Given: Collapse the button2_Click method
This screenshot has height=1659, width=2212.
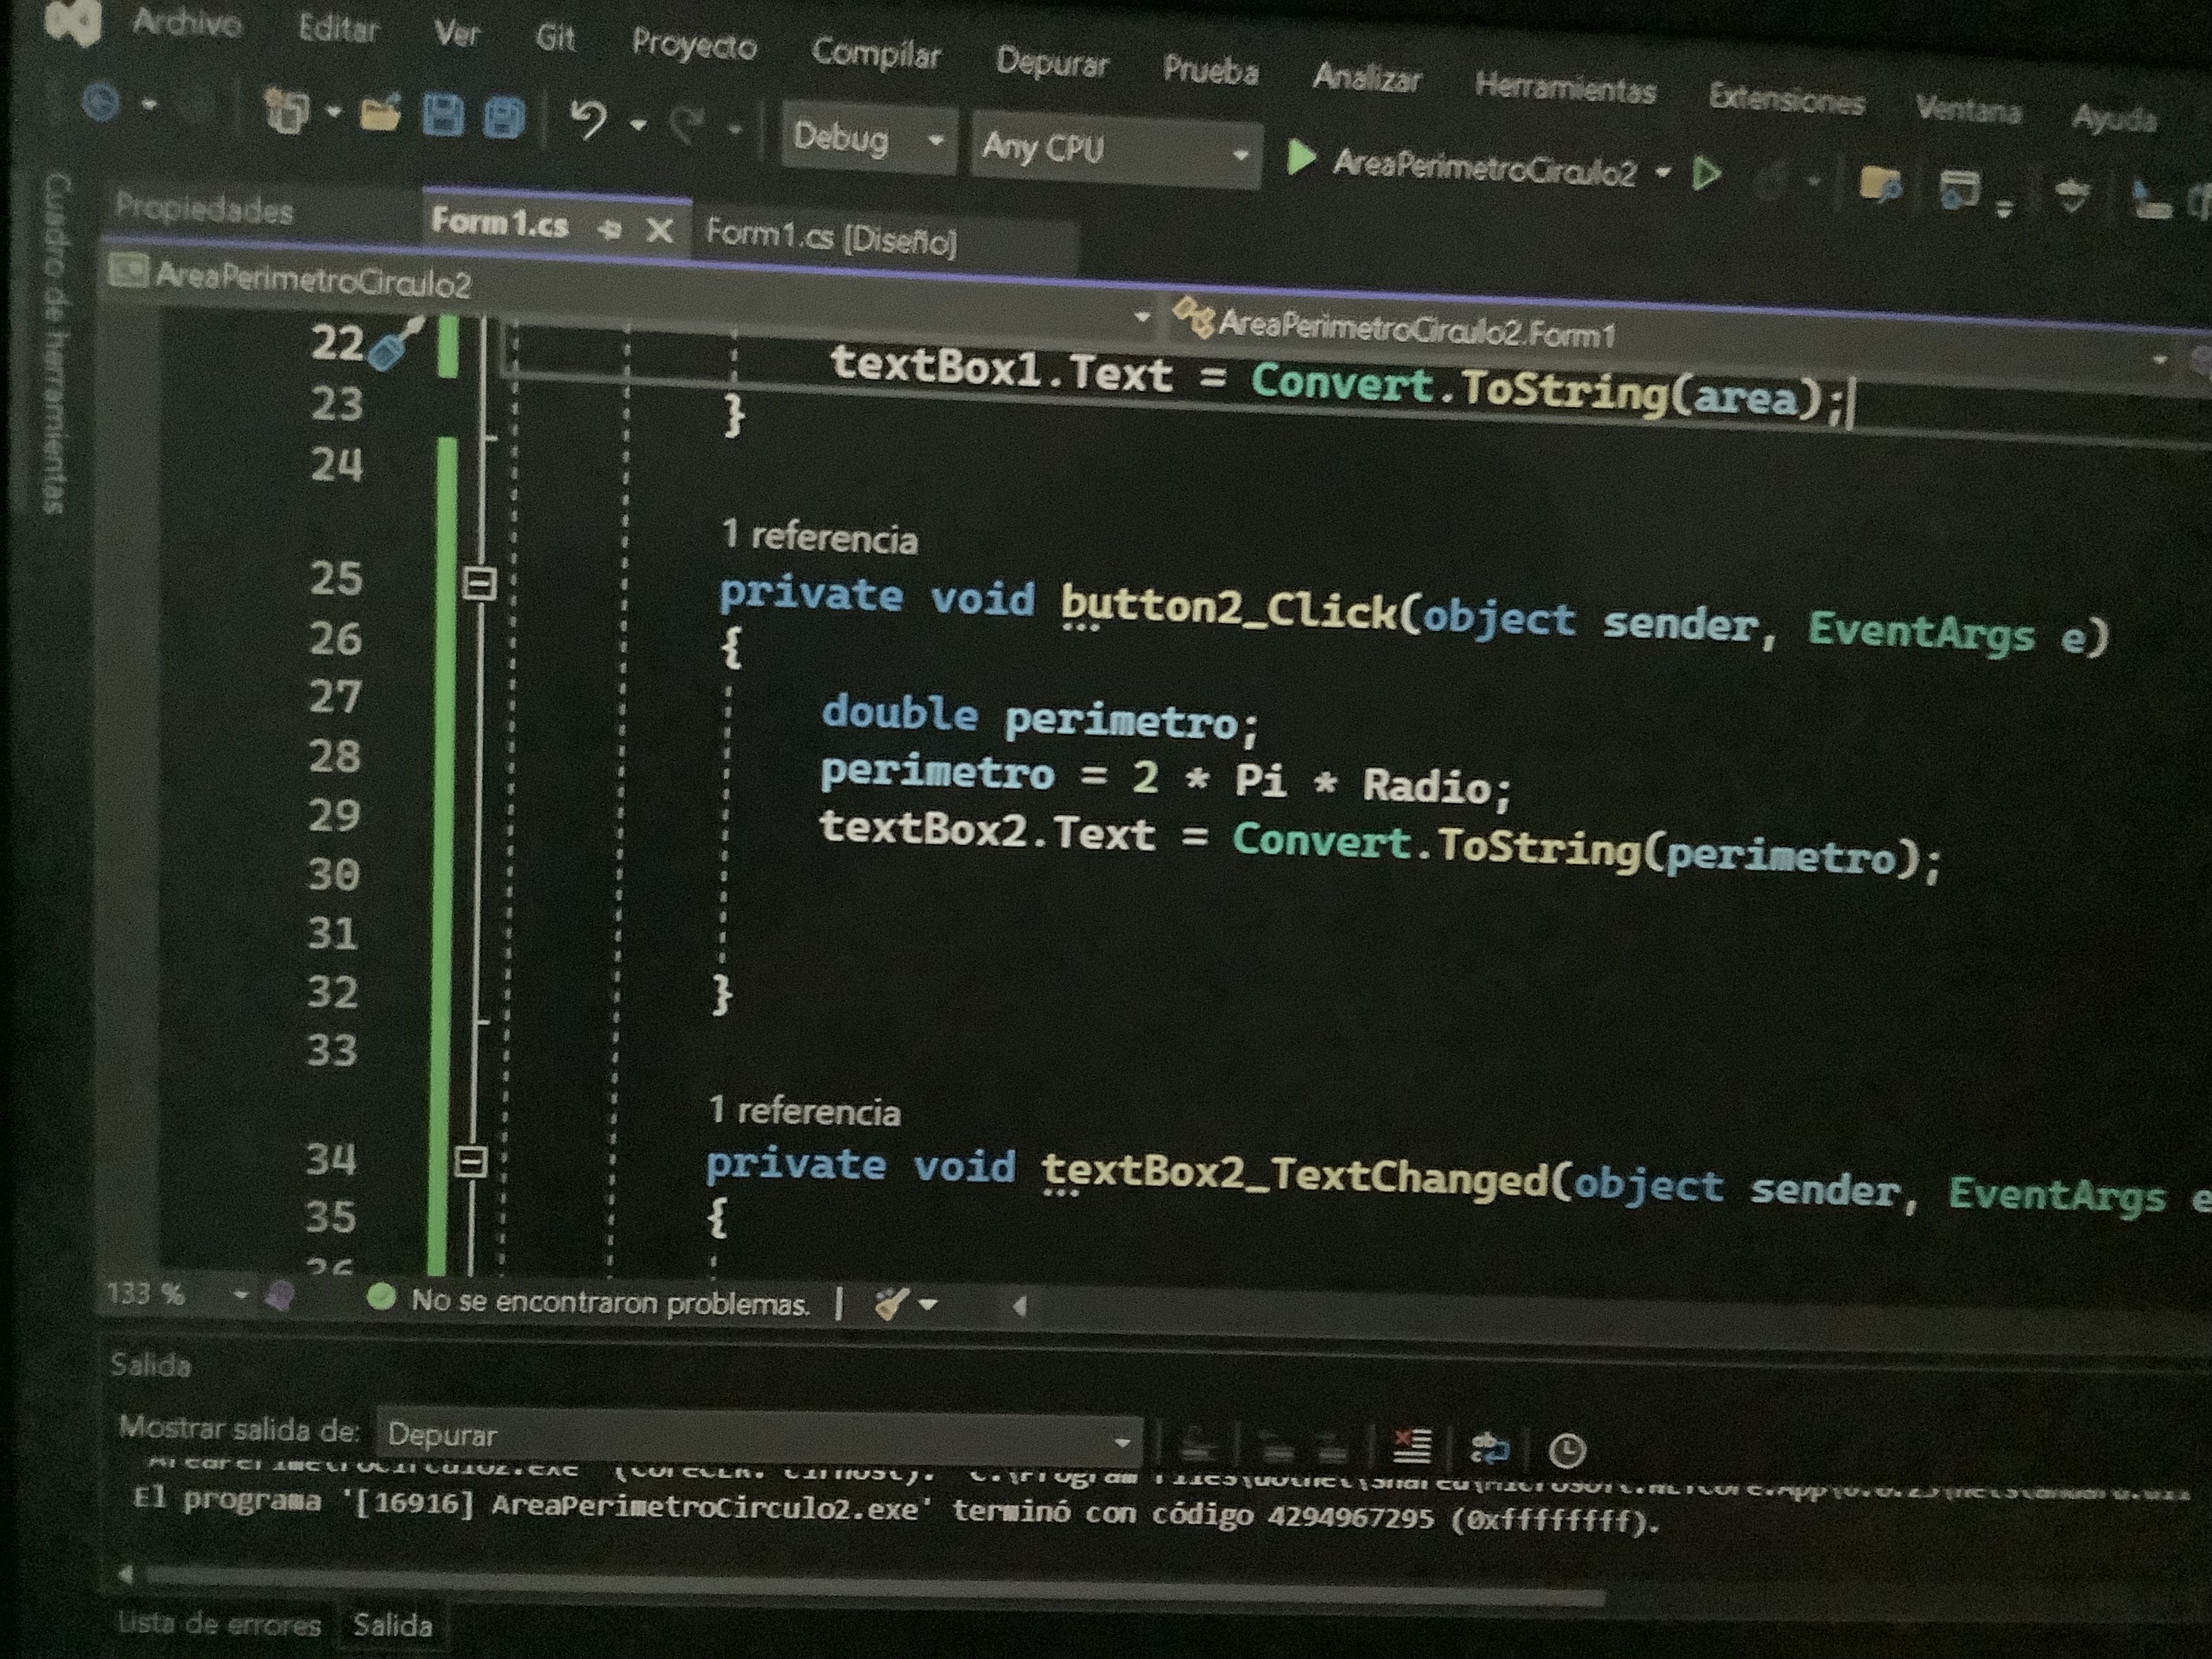Looking at the screenshot, I should click(x=480, y=583).
